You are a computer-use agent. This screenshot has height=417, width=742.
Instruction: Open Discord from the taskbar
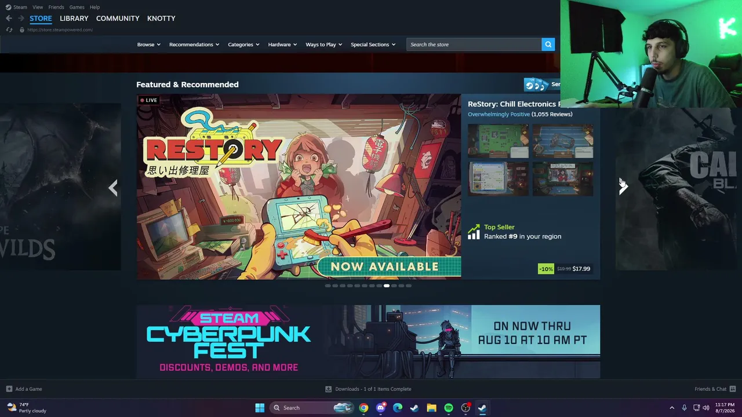[x=380, y=408]
